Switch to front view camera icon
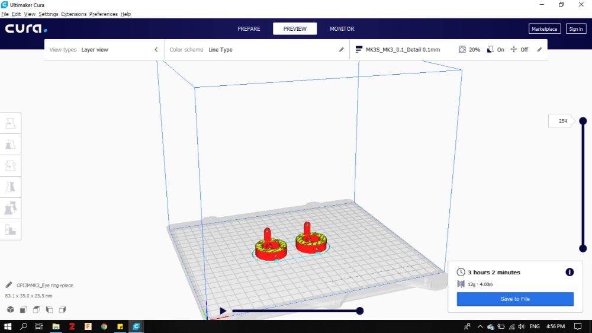 (24, 309)
